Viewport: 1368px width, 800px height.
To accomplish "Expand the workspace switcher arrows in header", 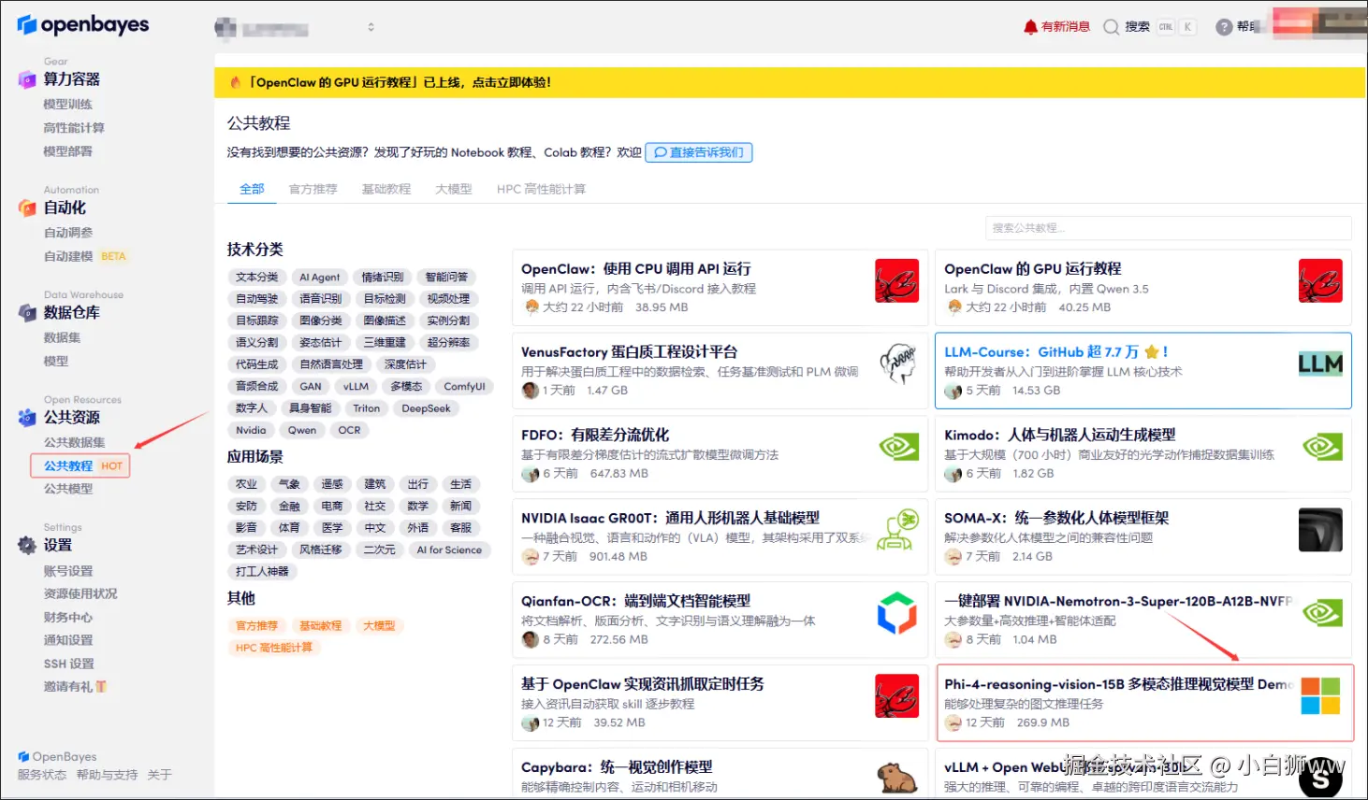I will (371, 27).
